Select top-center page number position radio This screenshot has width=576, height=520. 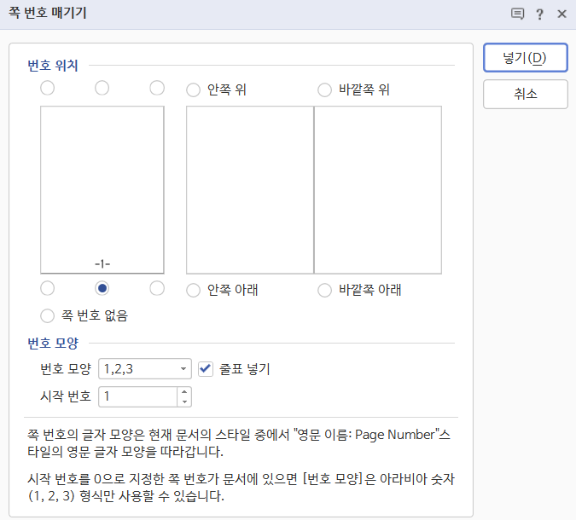102,88
